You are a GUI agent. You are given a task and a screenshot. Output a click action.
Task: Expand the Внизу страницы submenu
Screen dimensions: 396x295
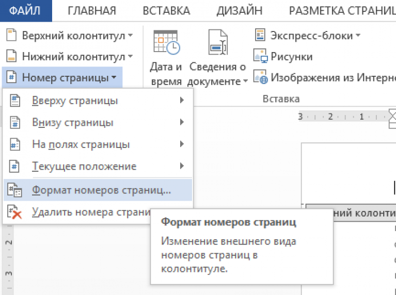pos(181,123)
